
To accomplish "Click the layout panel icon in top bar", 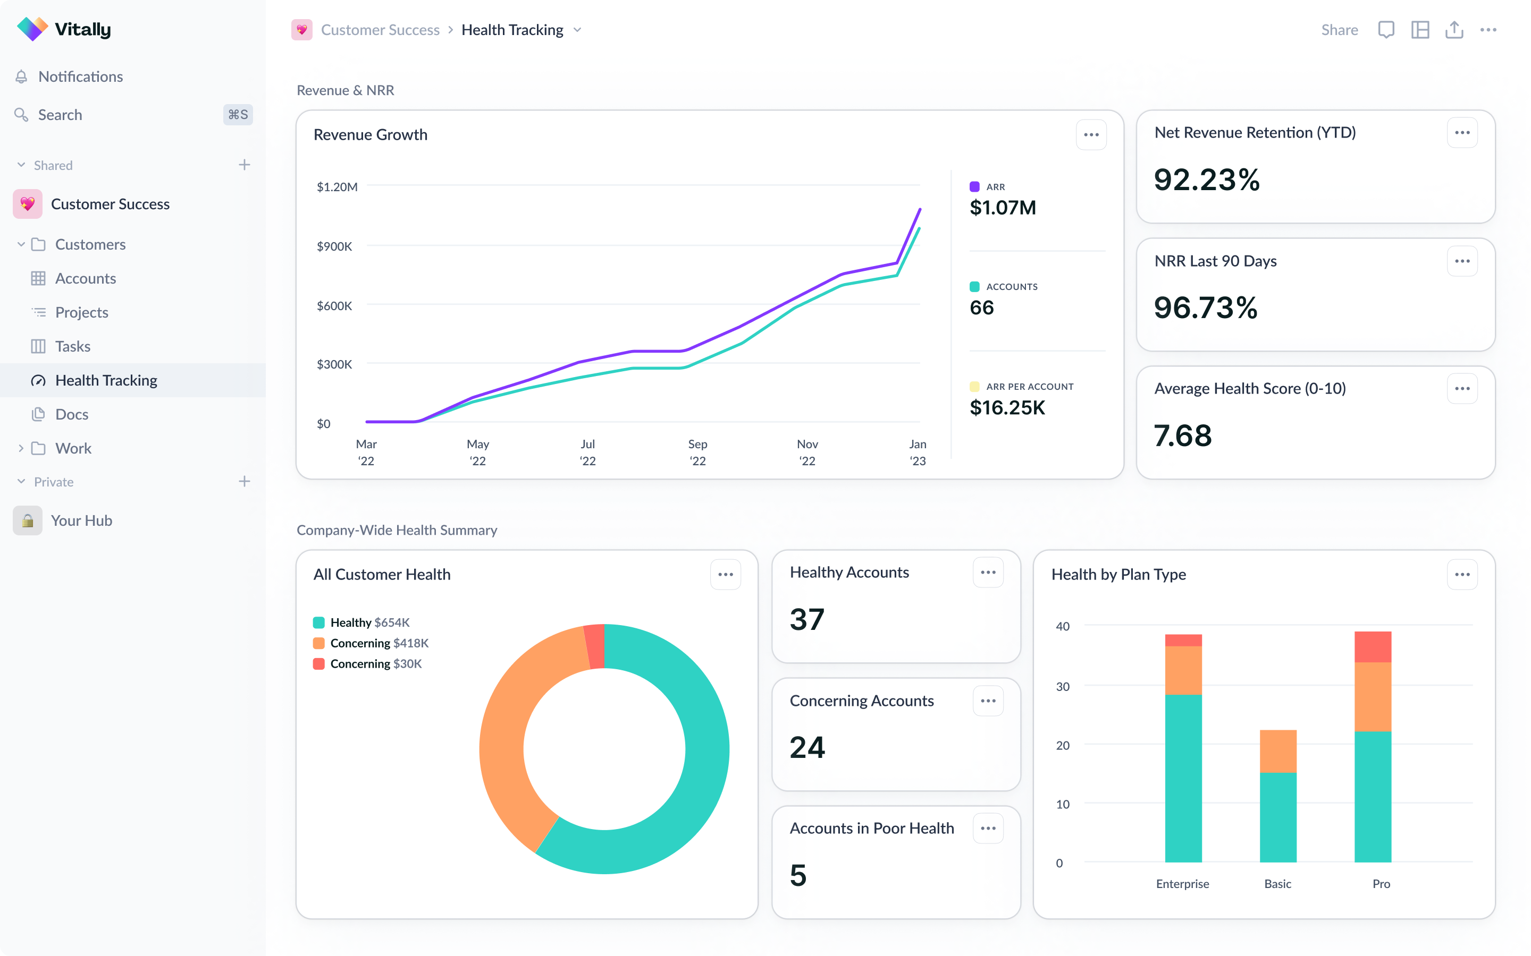I will click(1420, 30).
